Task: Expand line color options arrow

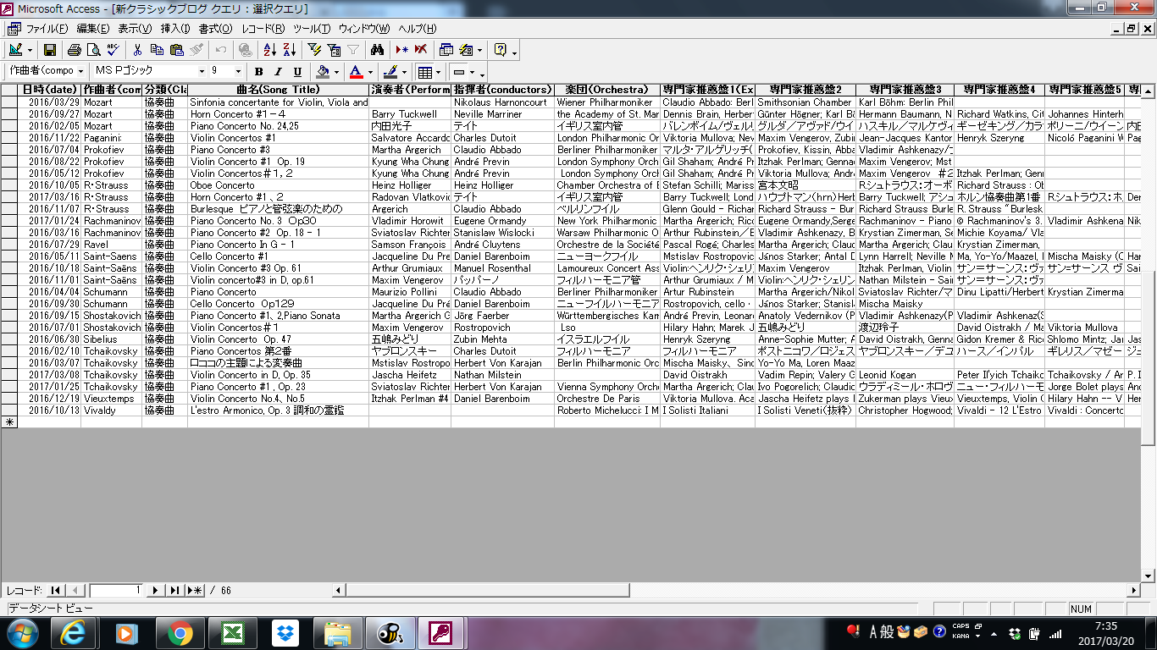Action: tap(405, 72)
